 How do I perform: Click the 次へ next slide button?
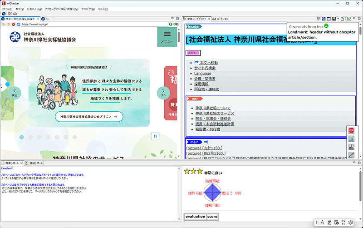point(163,93)
